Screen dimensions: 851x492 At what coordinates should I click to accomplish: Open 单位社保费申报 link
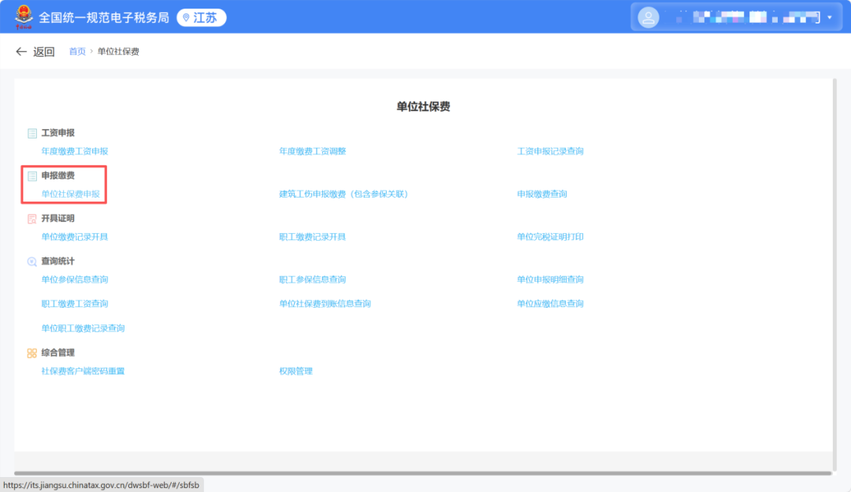point(71,194)
